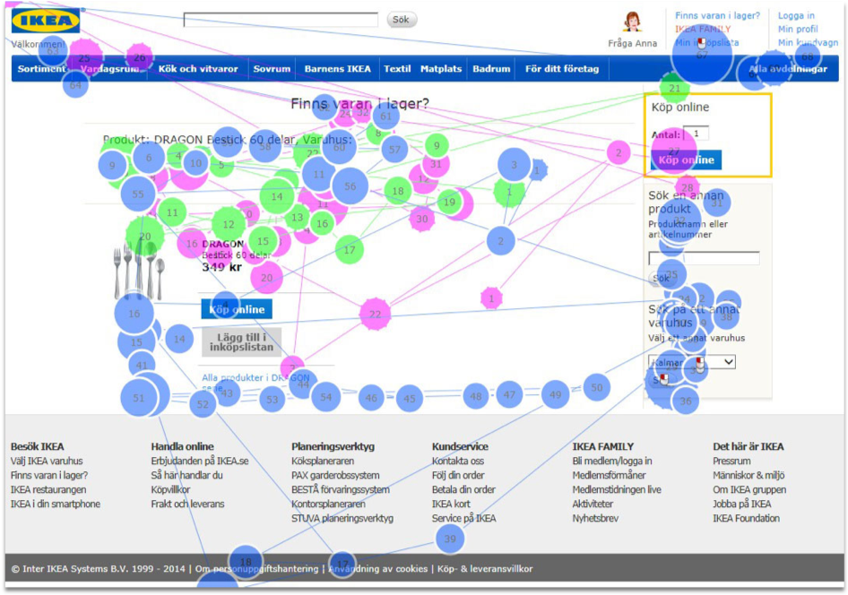Click the Lägg till i inköpslistan button
This screenshot has width=848, height=595.
tap(240, 342)
